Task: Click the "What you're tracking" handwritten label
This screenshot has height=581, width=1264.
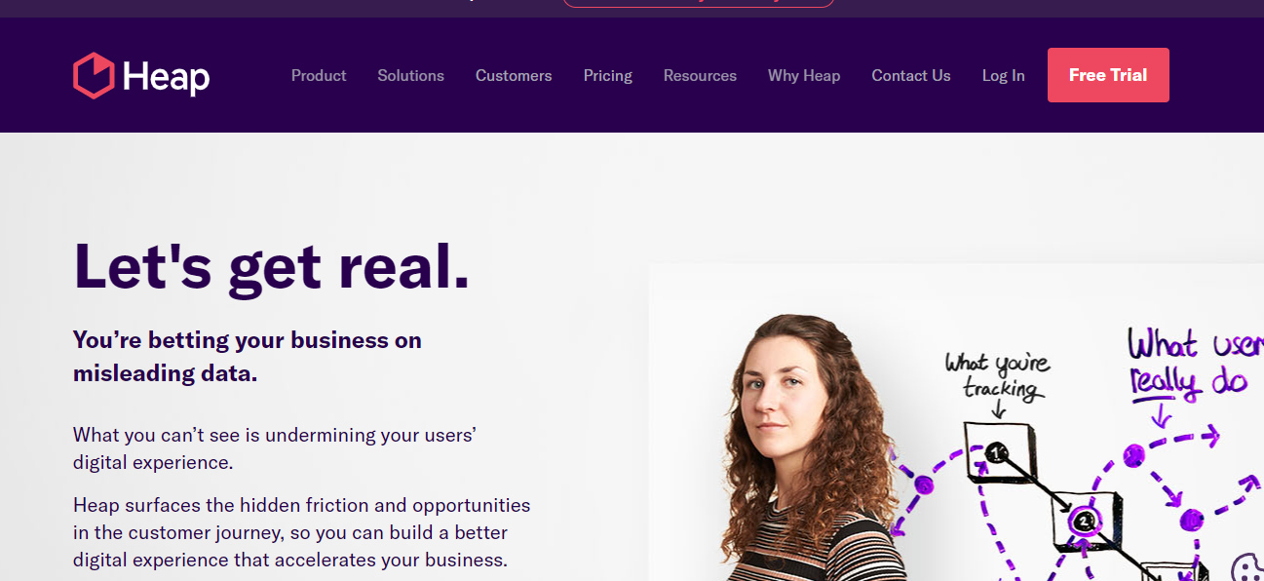Action: click(x=998, y=376)
